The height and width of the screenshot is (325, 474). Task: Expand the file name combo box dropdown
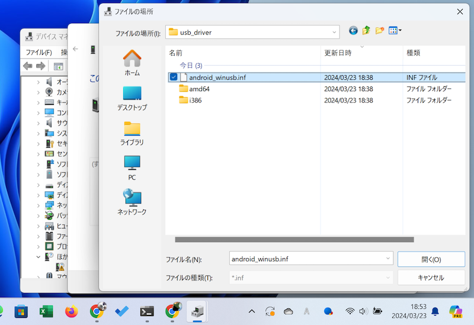[x=388, y=259]
